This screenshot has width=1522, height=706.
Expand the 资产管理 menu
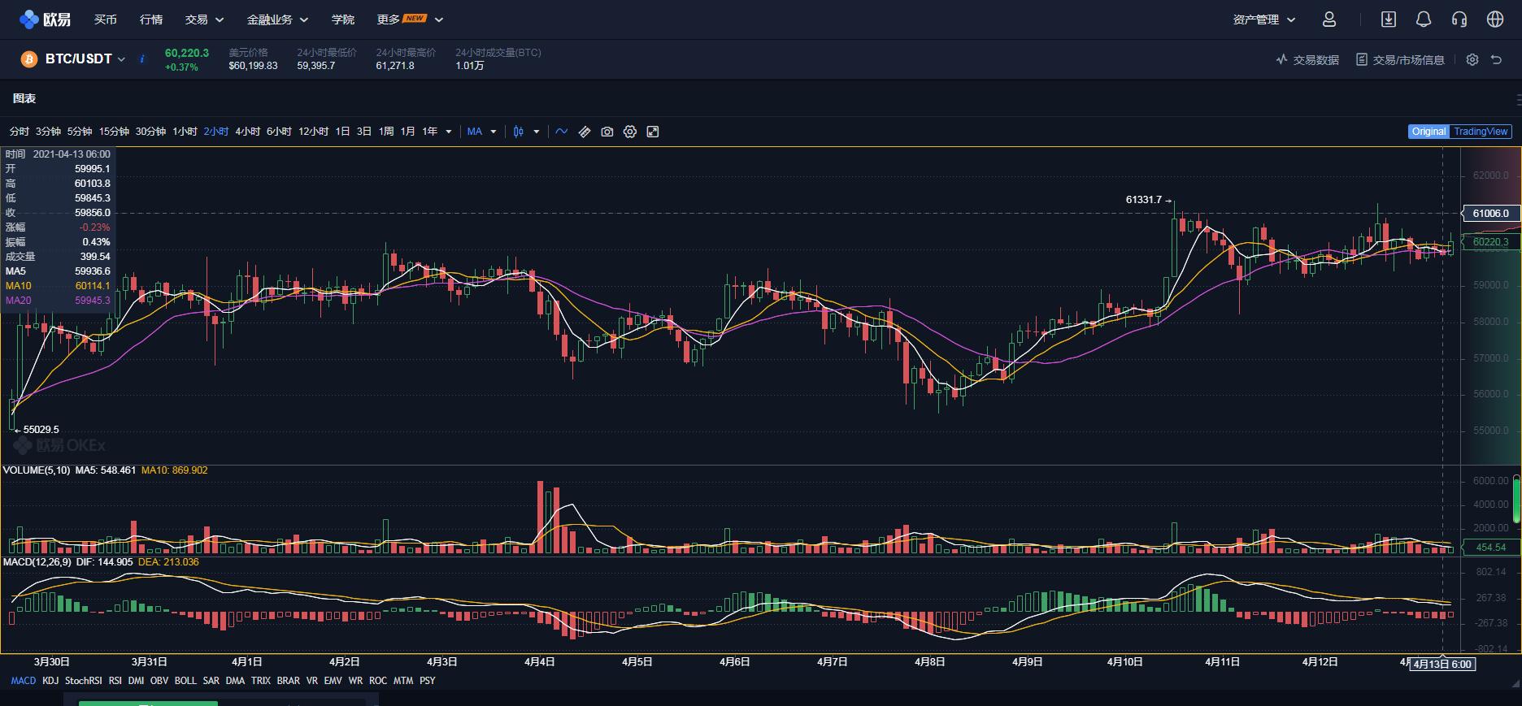coord(1263,19)
